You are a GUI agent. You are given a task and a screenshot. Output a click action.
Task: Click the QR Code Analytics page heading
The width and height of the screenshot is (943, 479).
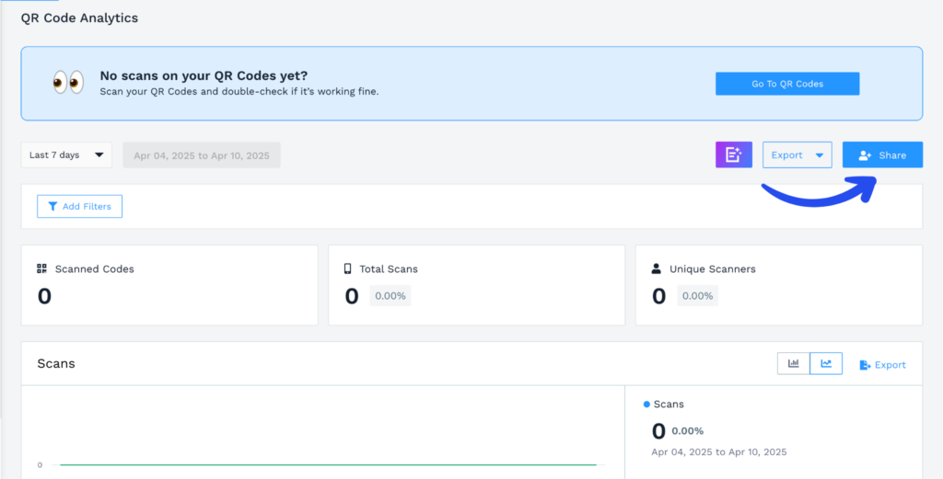pyautogui.click(x=79, y=17)
